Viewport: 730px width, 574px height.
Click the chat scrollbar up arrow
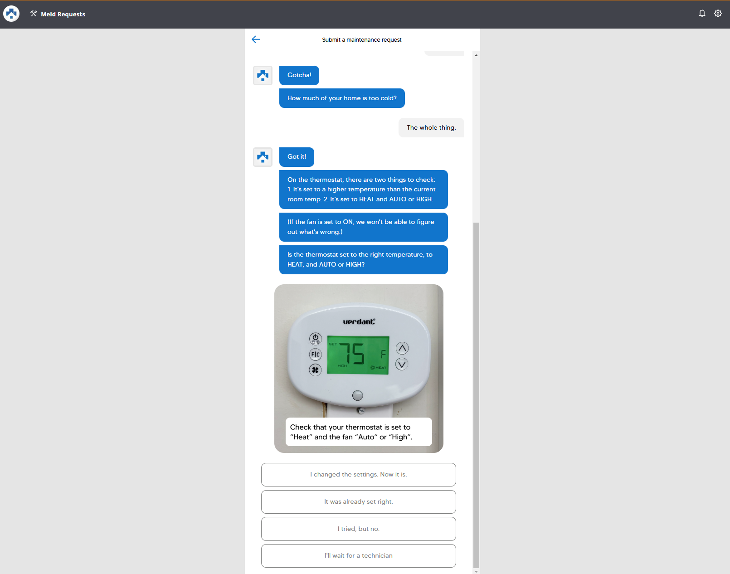pos(476,55)
